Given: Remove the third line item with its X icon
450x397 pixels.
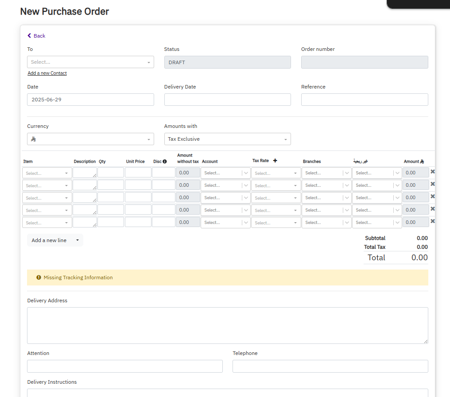Looking at the screenshot, I should click(x=432, y=196).
